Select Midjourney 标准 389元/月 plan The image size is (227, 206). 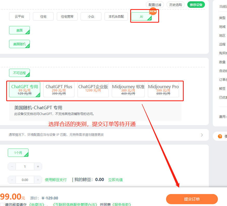pyautogui.click(x=128, y=89)
